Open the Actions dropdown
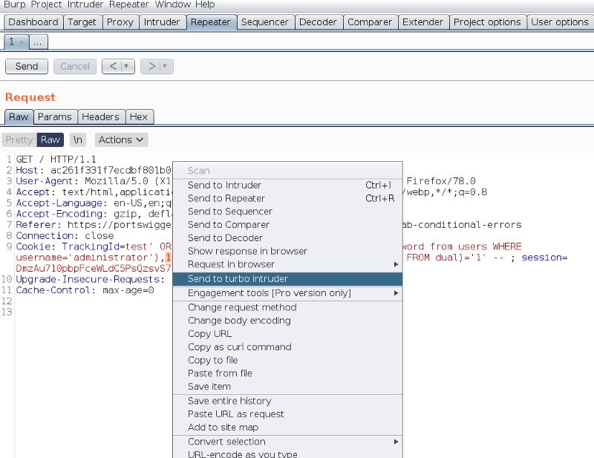Image resolution: width=594 pixels, height=458 pixels. pyautogui.click(x=120, y=140)
